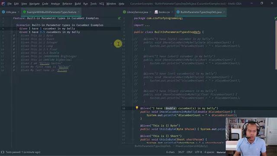Click the webcam video overlay thumbnail
This screenshot has width=277, height=156.
pyautogui.click(x=251, y=137)
